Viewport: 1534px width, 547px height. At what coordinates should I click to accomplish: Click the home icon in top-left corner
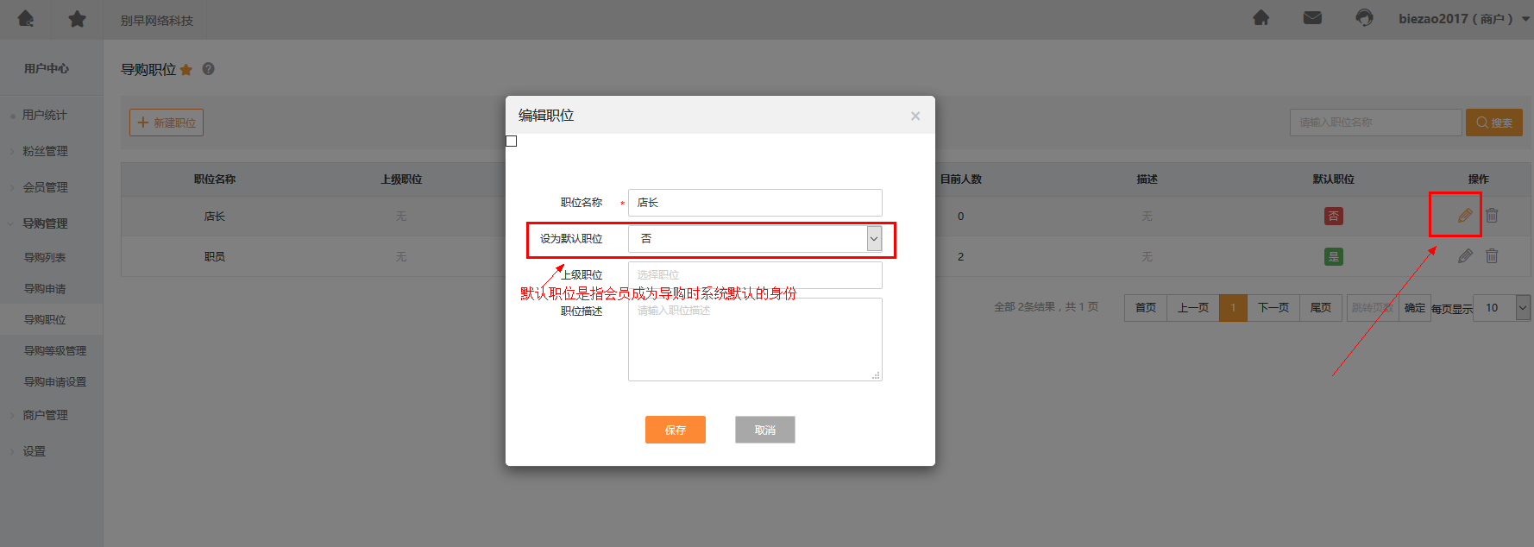tap(26, 18)
